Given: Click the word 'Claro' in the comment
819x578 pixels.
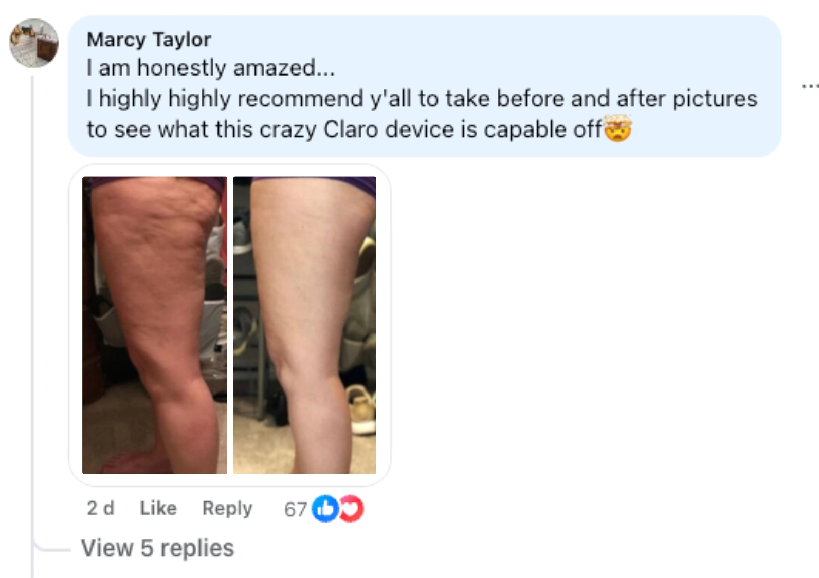Looking at the screenshot, I should pyautogui.click(x=351, y=129).
